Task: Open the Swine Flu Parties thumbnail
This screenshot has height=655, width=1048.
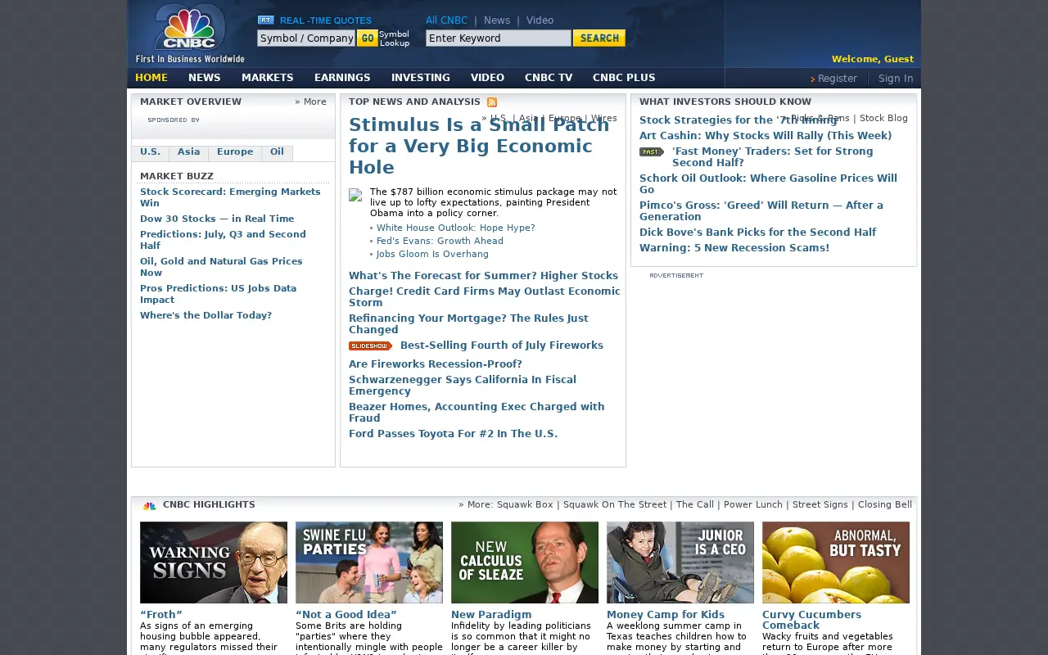Action: pyautogui.click(x=369, y=562)
